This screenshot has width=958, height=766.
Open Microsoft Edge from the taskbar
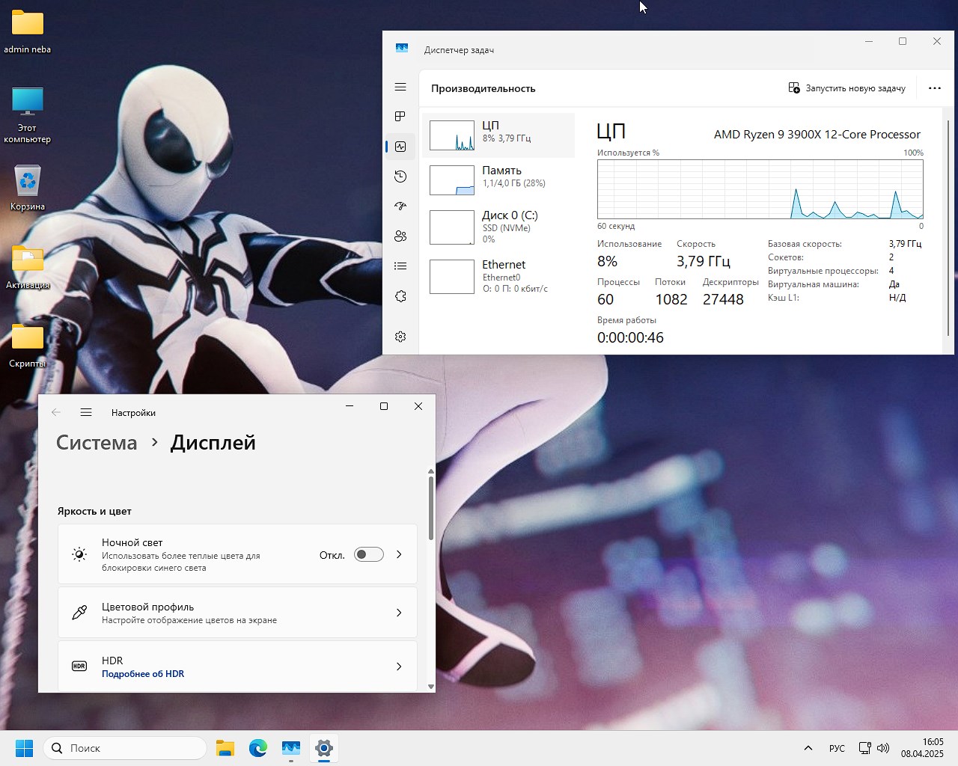(258, 748)
